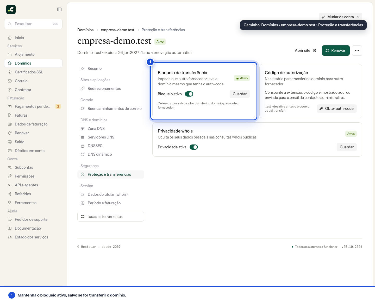Open Redirecionamentos in the domain menu
Screen dimensions: 375x303
point(111,89)
